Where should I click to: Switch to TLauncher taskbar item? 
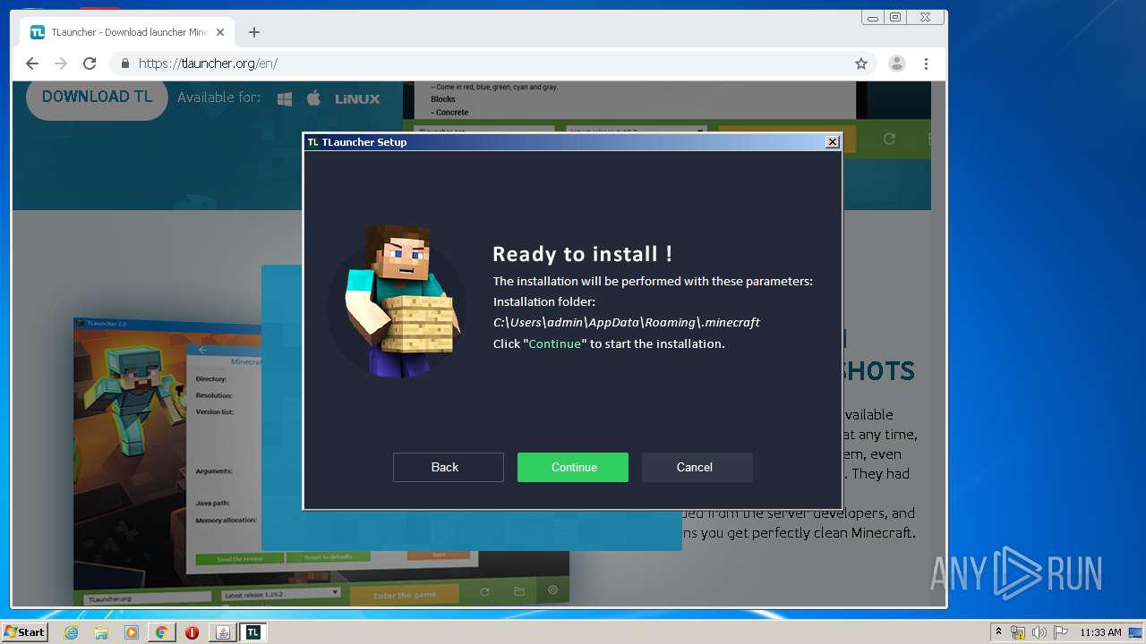pyautogui.click(x=253, y=632)
